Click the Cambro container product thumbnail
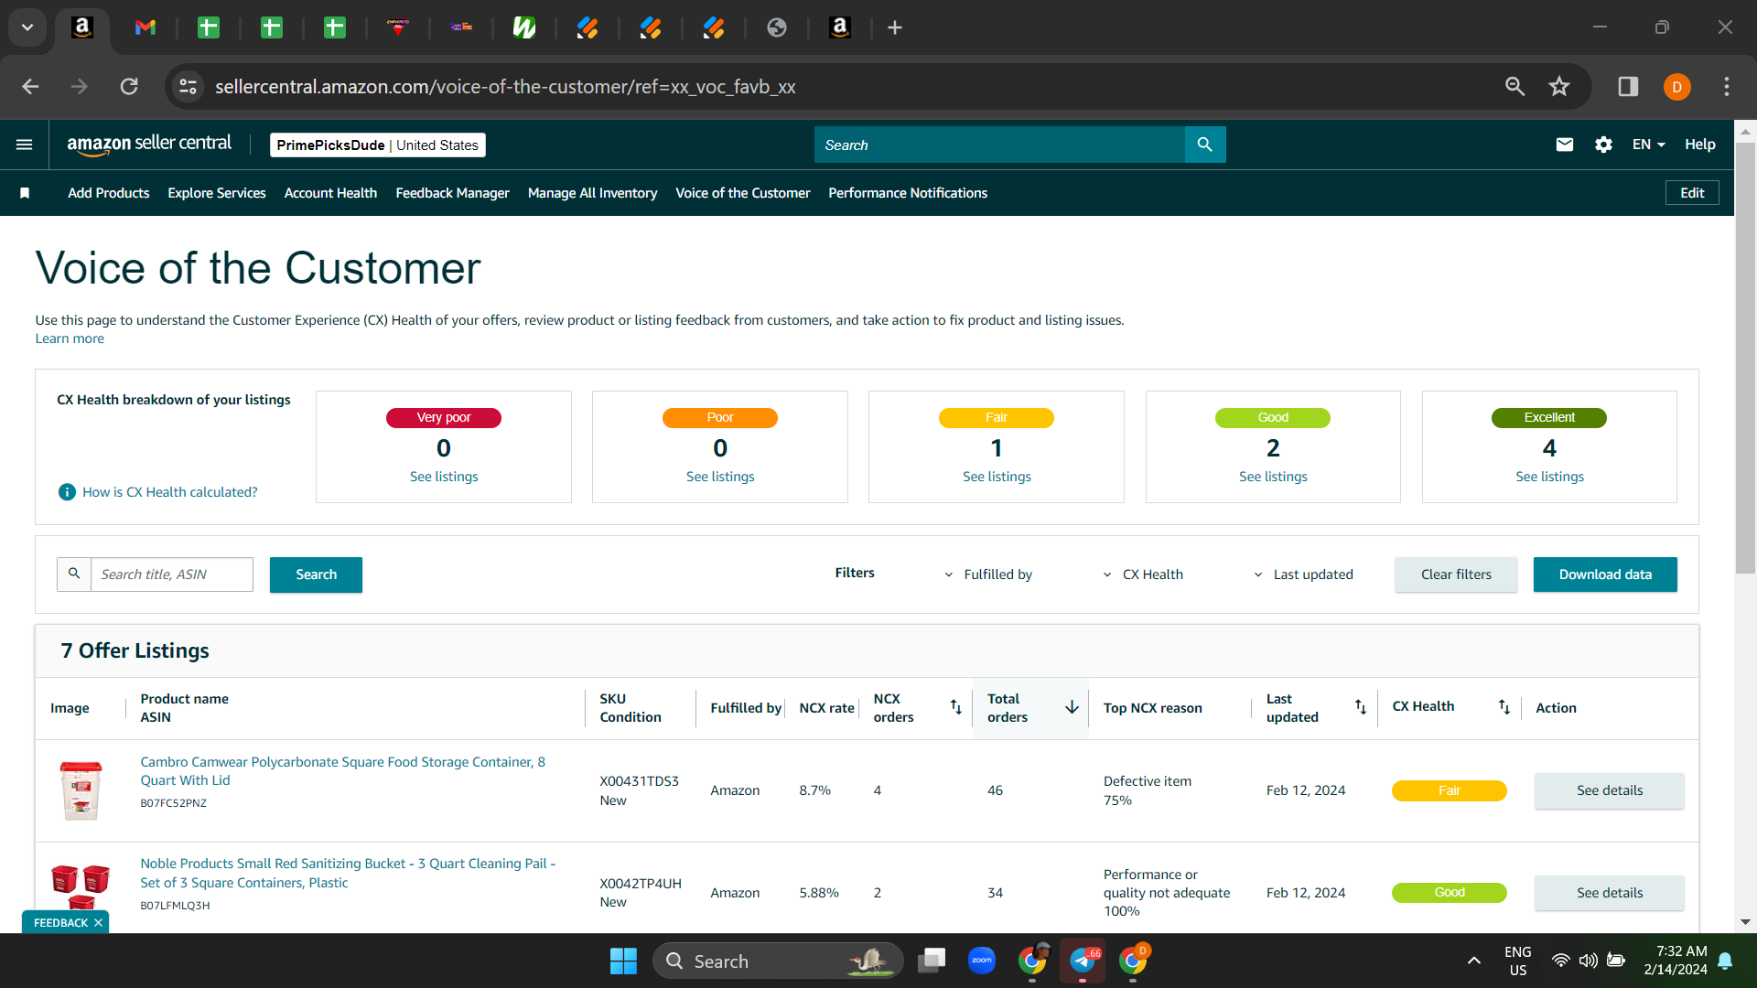This screenshot has height=988, width=1757. [x=81, y=790]
